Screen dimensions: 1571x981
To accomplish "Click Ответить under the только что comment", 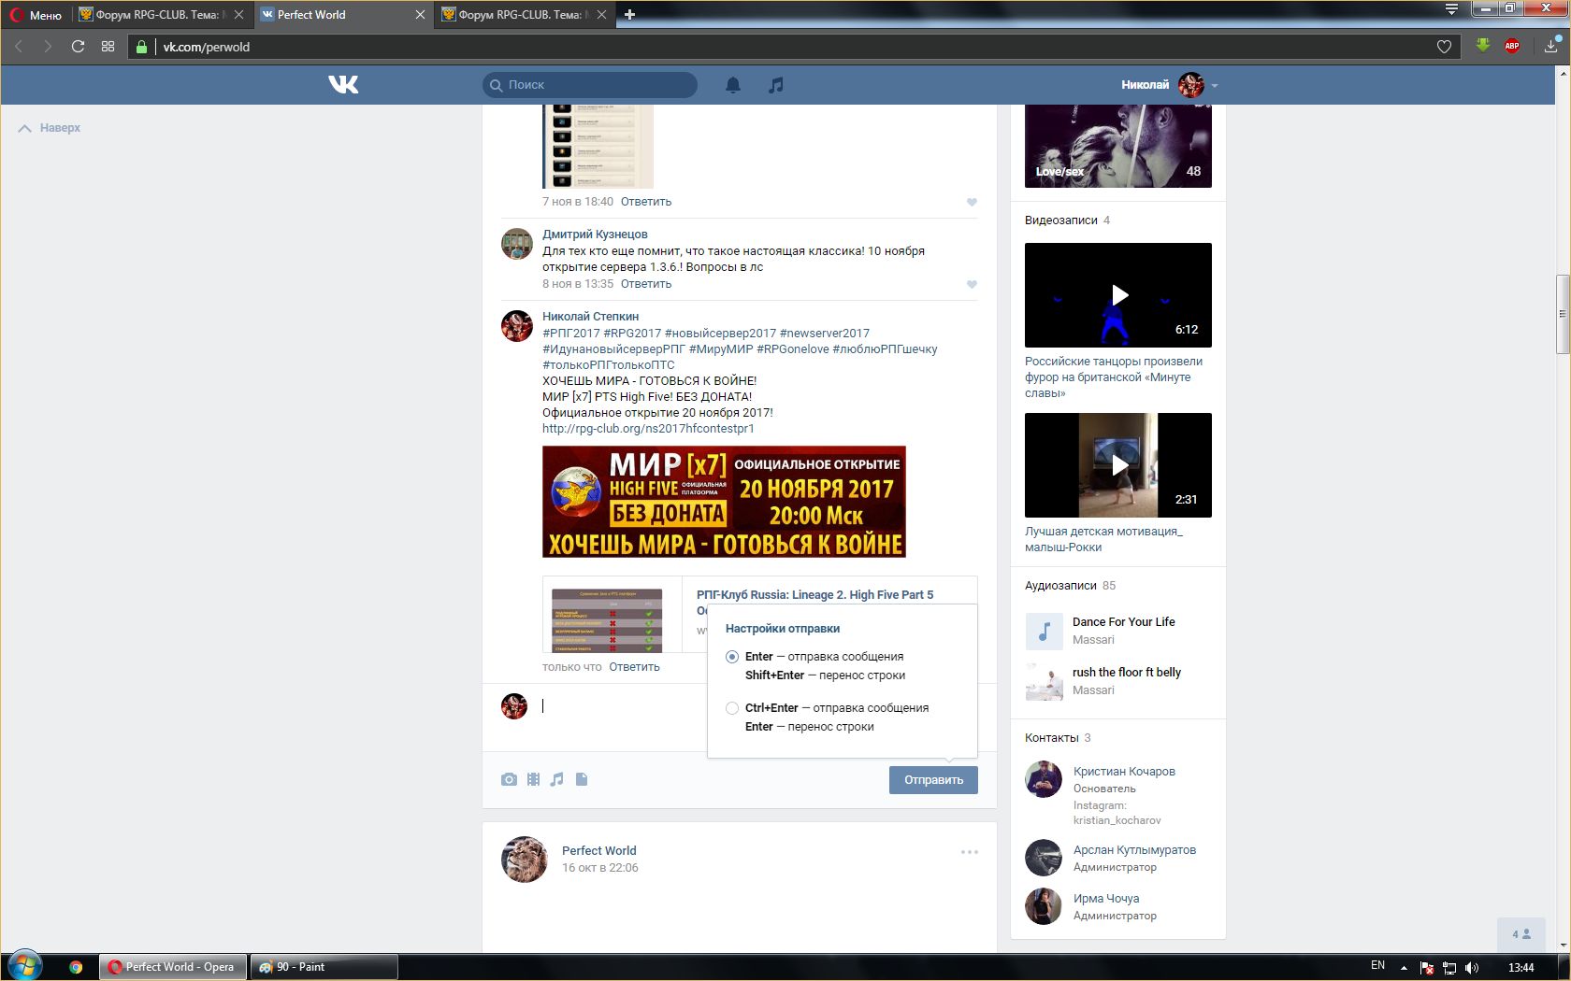I will pos(634,667).
